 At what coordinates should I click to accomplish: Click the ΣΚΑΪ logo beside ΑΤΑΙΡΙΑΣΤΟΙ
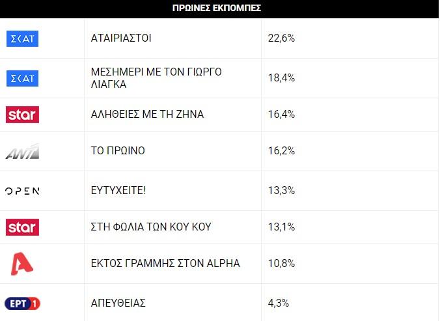pyautogui.click(x=22, y=38)
